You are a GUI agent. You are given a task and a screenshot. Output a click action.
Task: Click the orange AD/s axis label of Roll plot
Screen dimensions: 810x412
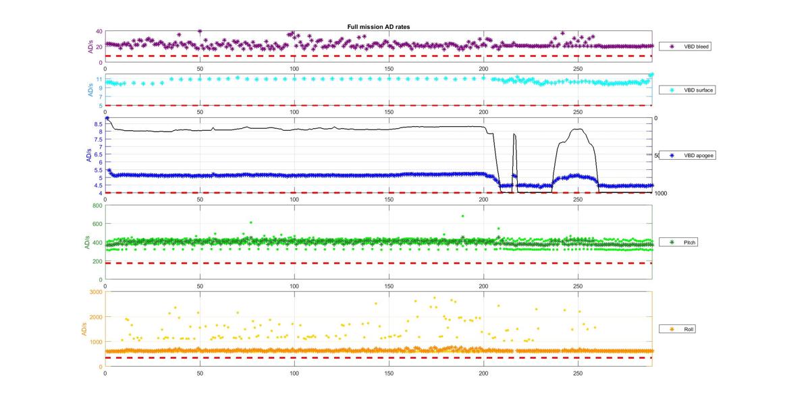point(84,329)
